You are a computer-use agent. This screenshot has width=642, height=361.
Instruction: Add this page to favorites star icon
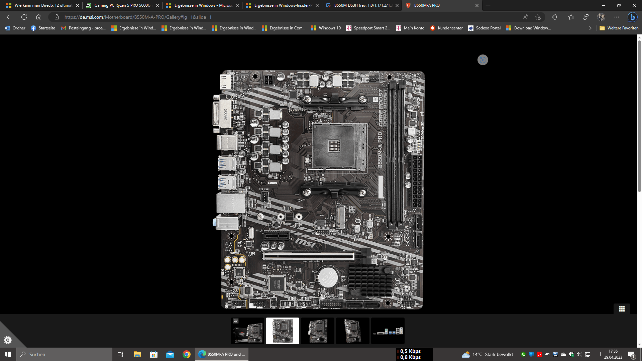538,17
